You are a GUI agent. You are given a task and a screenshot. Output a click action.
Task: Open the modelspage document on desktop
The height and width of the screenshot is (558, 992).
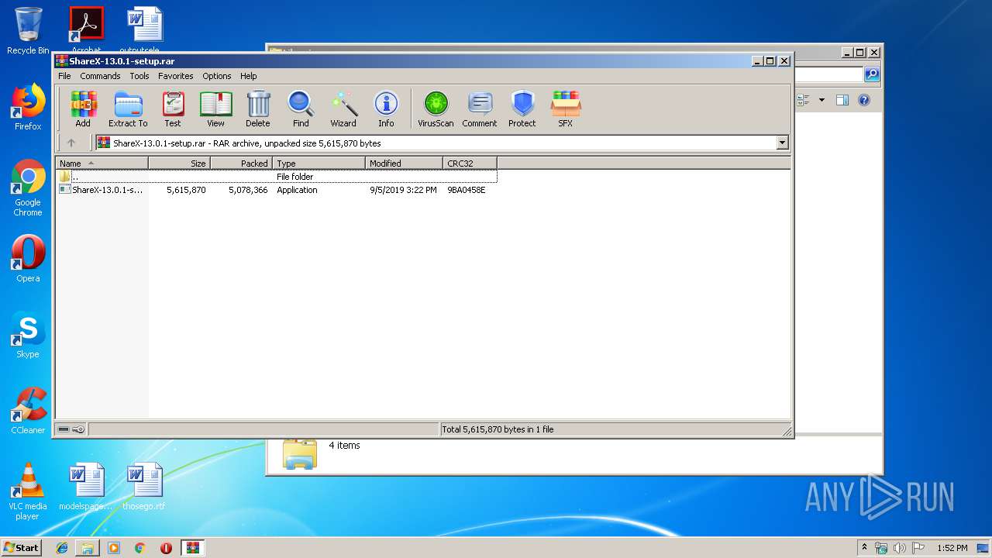[x=86, y=487]
